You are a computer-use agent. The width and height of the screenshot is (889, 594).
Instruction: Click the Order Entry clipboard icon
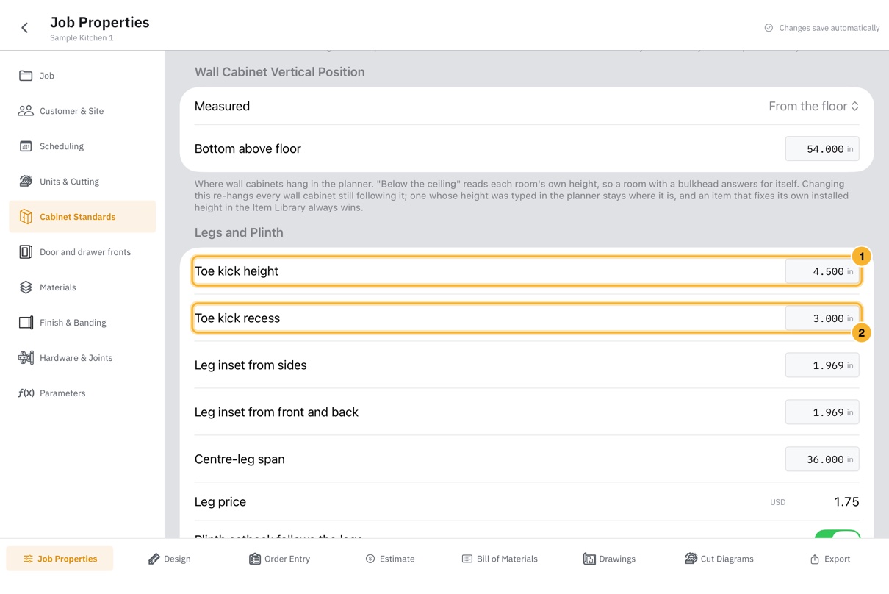coord(254,559)
